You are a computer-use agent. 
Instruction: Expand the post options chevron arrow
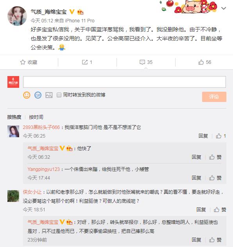pos(223,8)
